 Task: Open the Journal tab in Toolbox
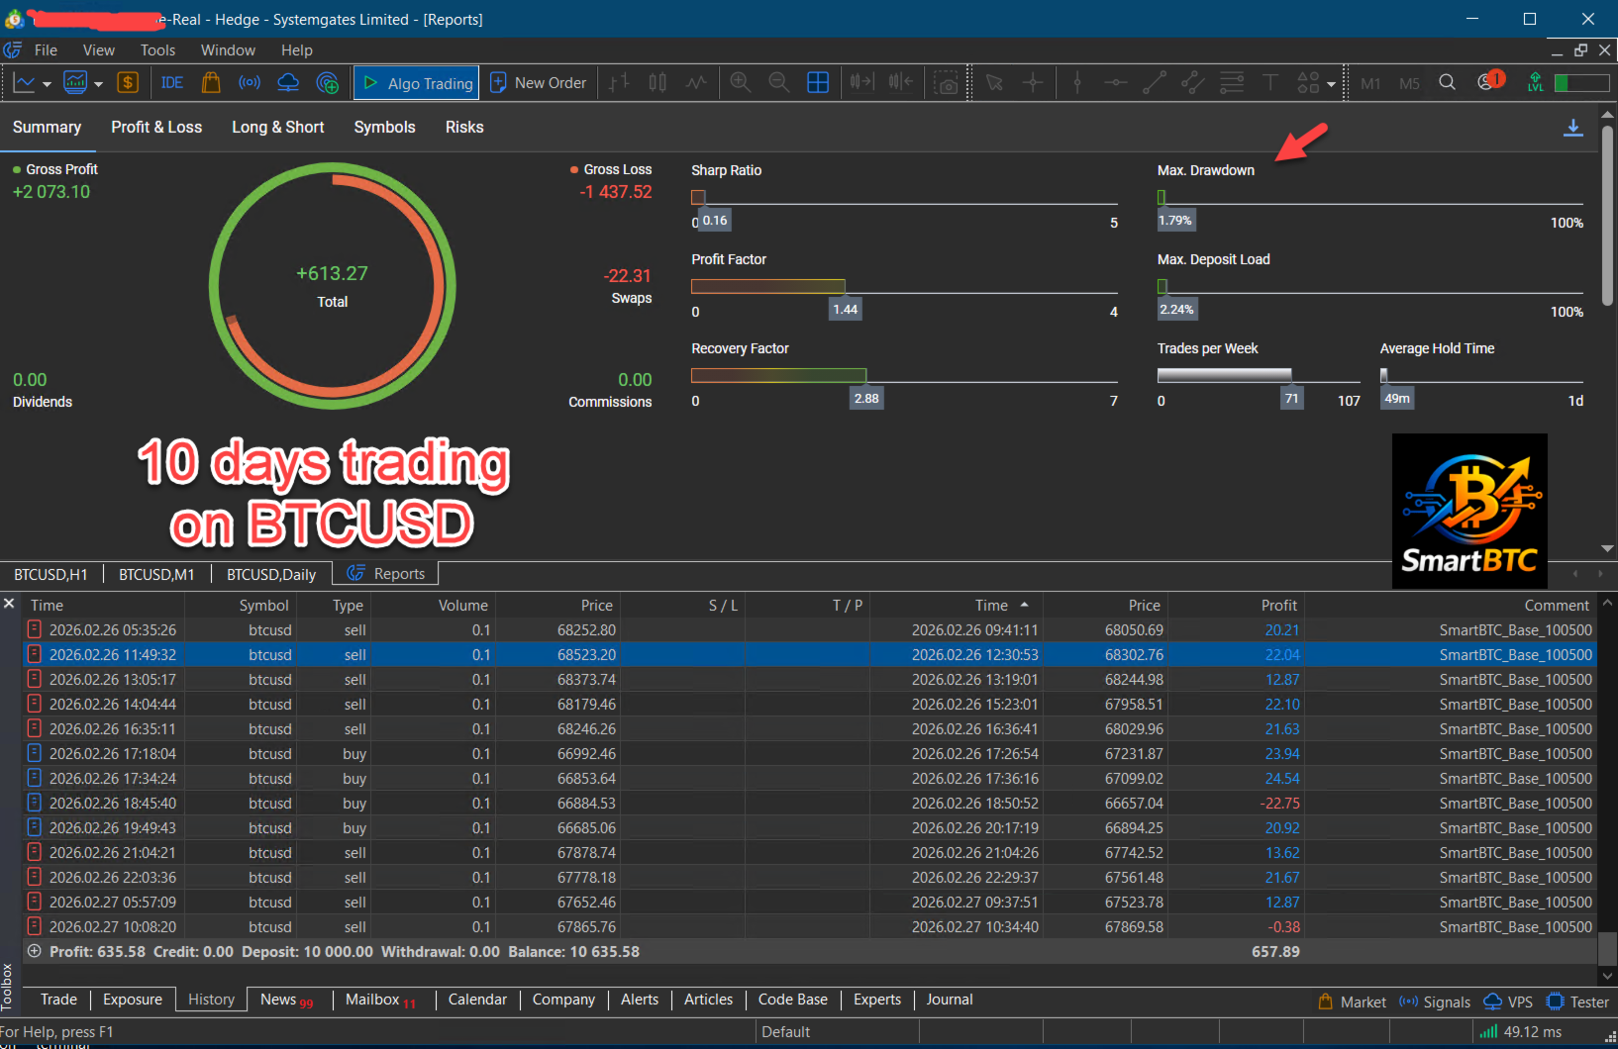tap(950, 1000)
